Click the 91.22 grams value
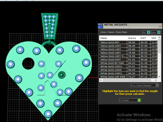Image resolution: width=163 pixels, height=122 pixels. [131, 60]
